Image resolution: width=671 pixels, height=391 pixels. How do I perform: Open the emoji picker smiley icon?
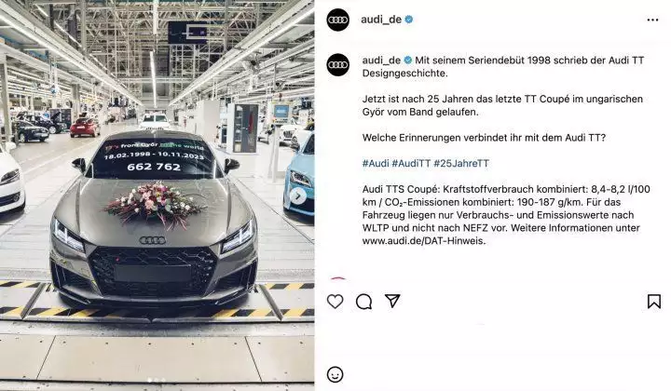(335, 374)
